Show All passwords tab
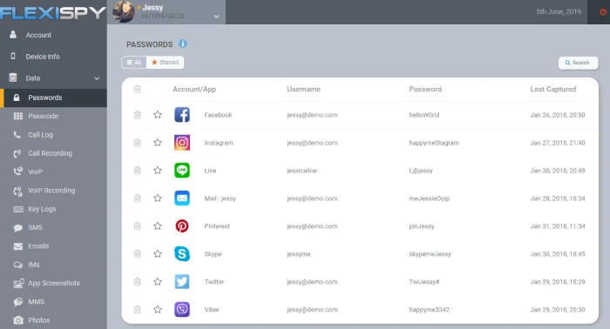The image size is (610, 329). coord(134,62)
